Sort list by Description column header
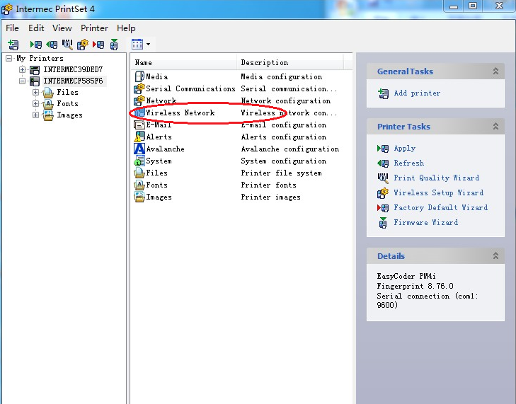 [x=290, y=62]
